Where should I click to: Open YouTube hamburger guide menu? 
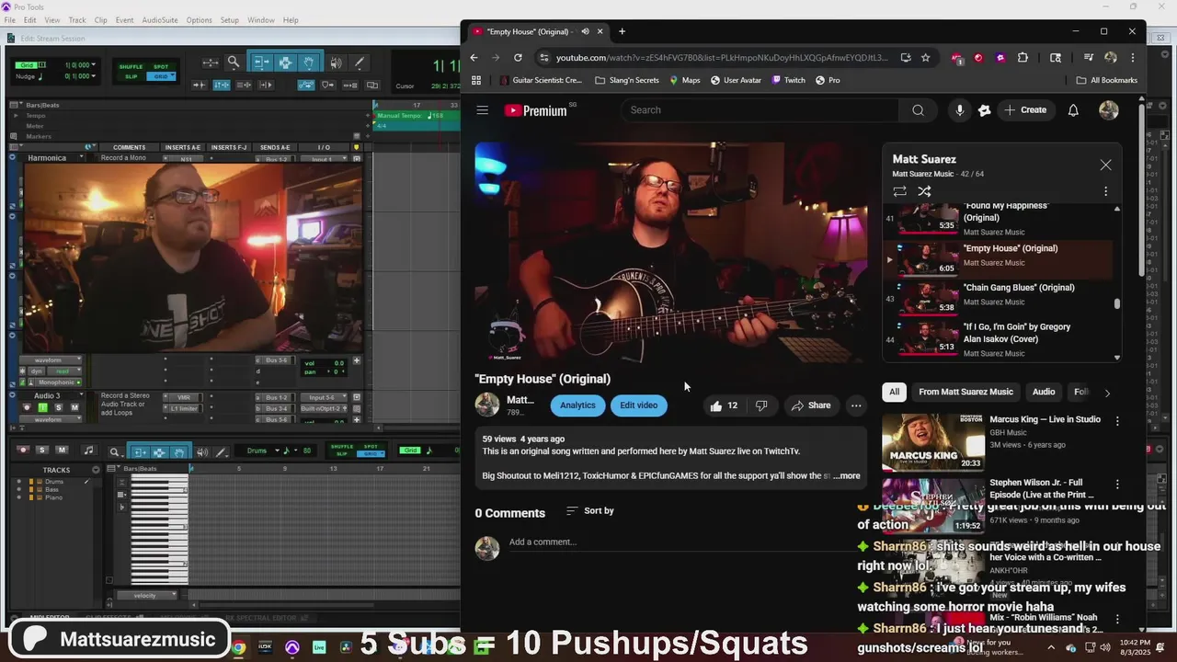482,110
